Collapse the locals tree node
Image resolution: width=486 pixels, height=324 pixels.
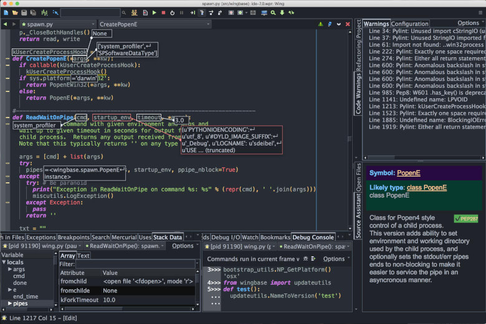tap(3, 262)
